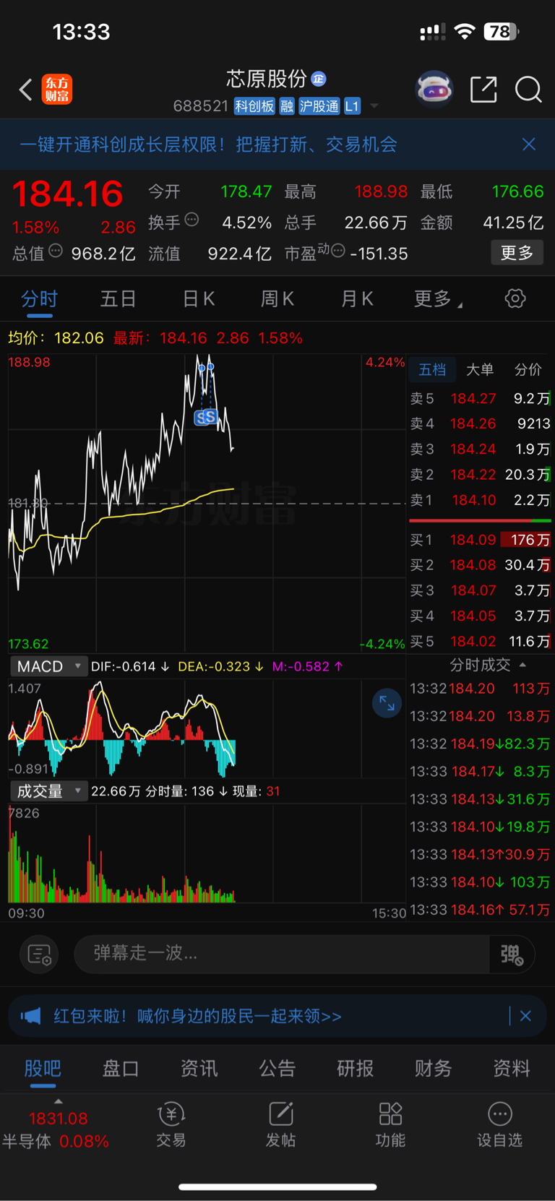The image size is (555, 1201).
Task: Tap the 弹幕走一波 input field
Action: point(282,954)
